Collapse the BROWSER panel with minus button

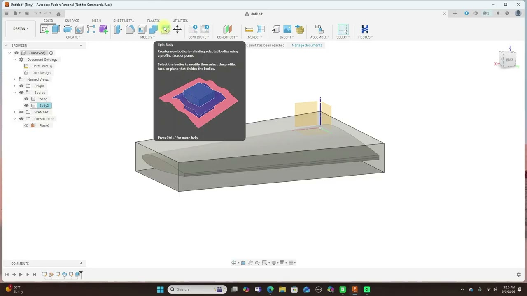pos(81,45)
